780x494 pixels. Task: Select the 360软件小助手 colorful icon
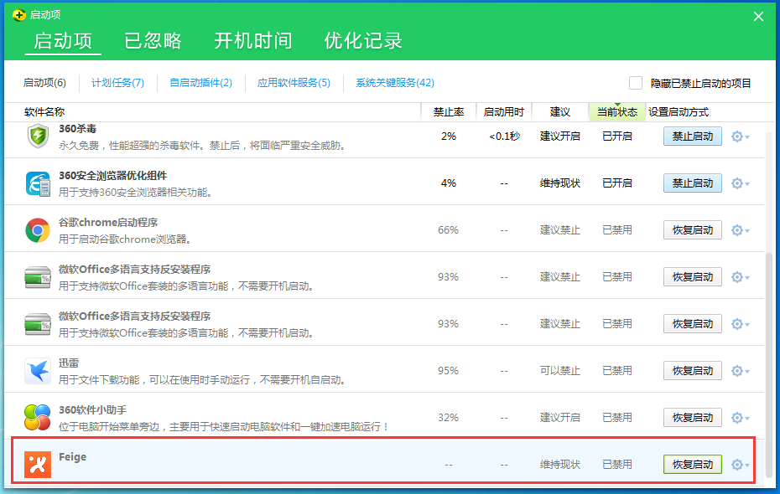[x=38, y=416]
